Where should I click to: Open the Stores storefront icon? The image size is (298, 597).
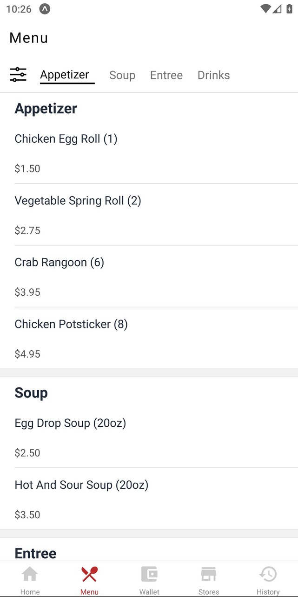[x=209, y=574]
